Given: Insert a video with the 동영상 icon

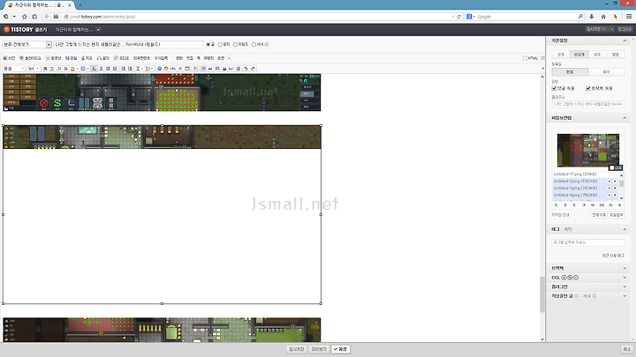Looking at the screenshot, I should [54, 58].
